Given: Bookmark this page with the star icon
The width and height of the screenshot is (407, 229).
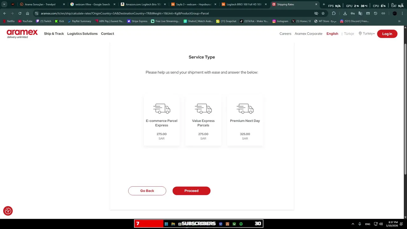Looking at the screenshot, I should point(323,13).
